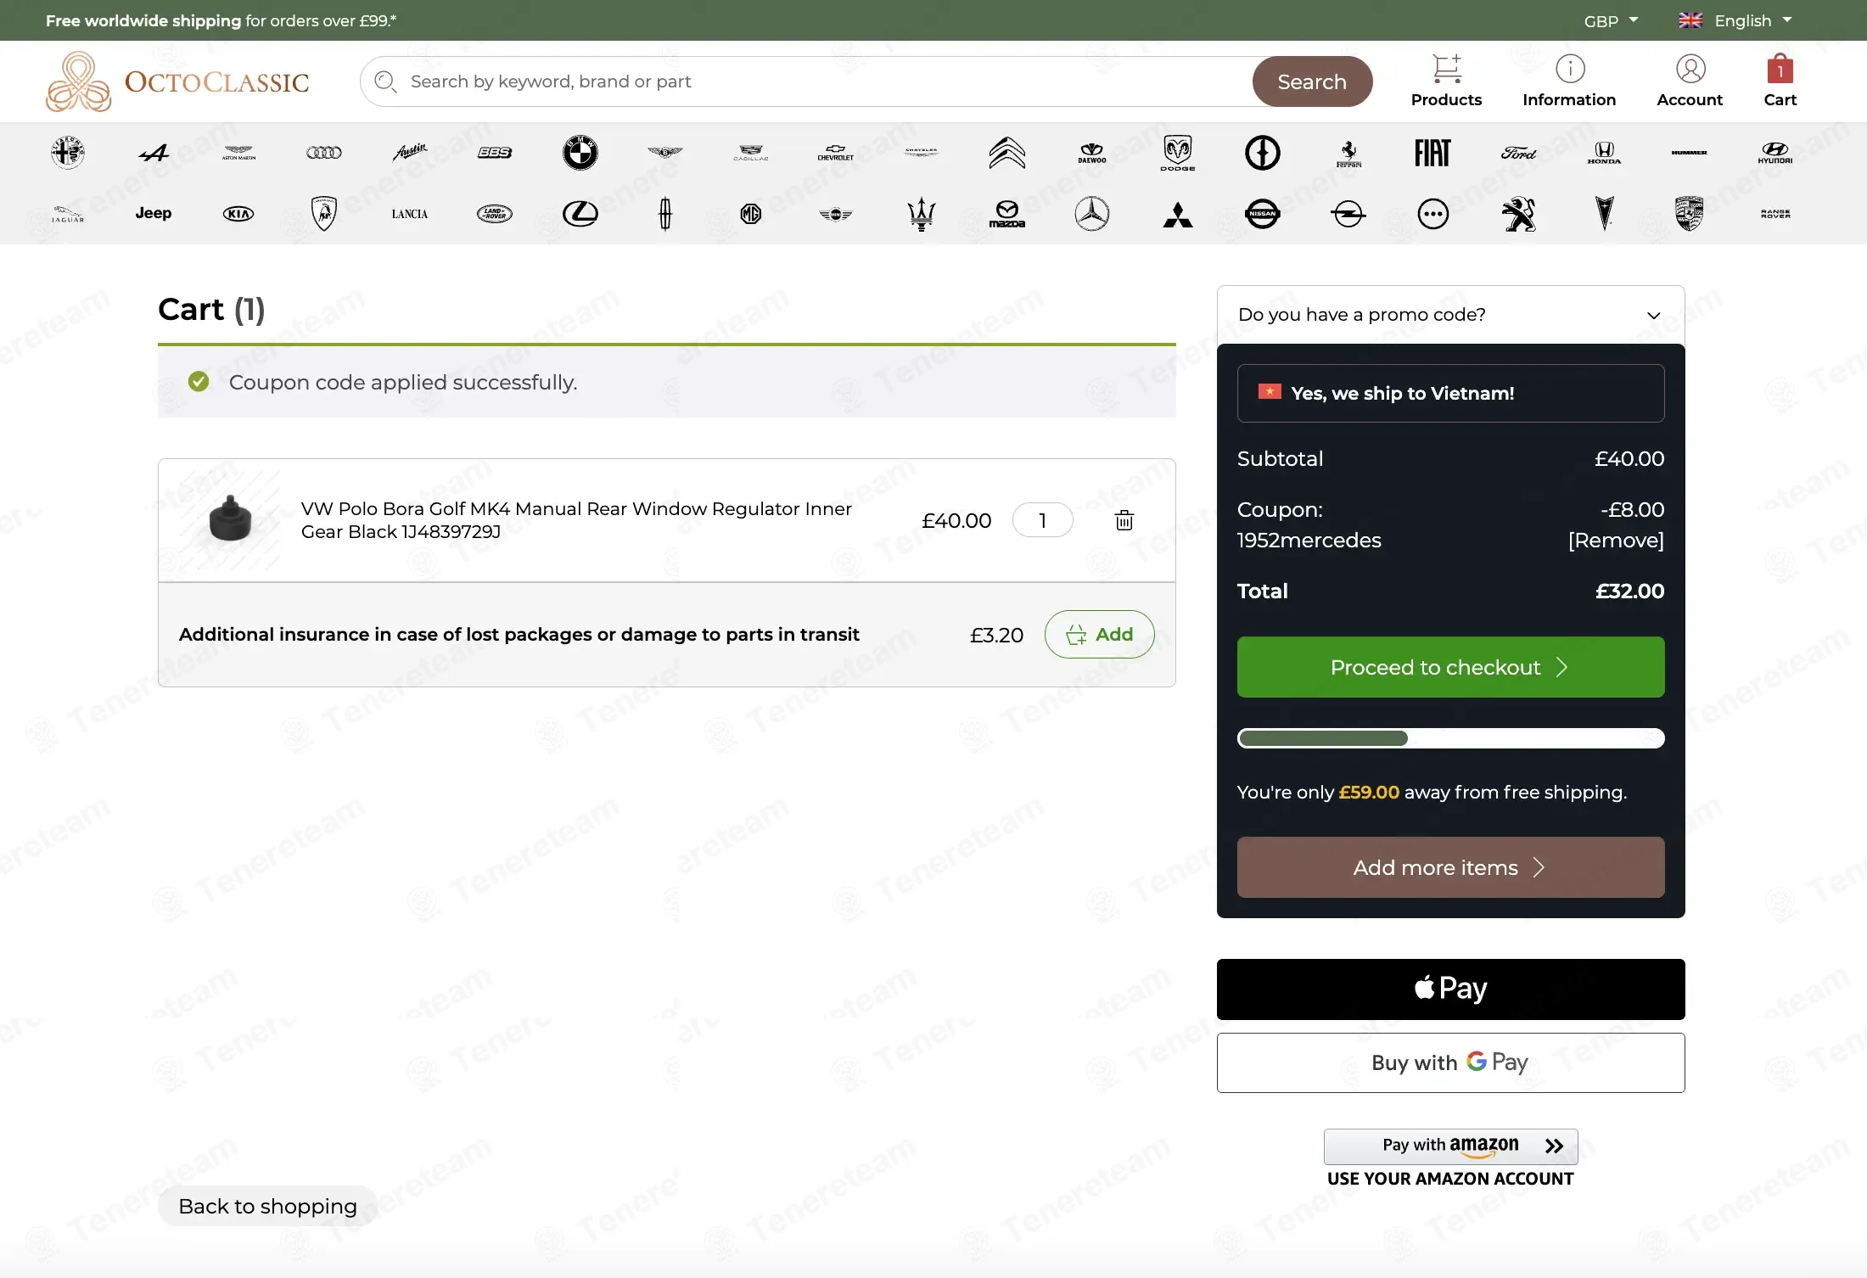Delete the VW Polo window regulator item
This screenshot has width=1867, height=1278.
pyautogui.click(x=1124, y=520)
